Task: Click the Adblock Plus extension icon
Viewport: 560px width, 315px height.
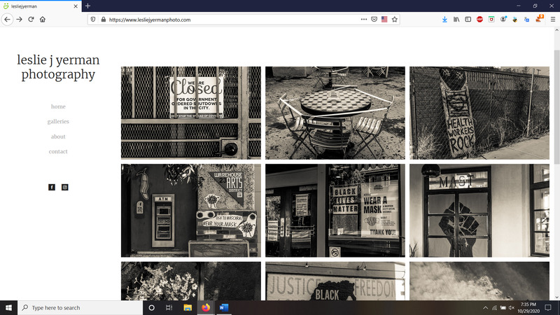Action: click(479, 20)
